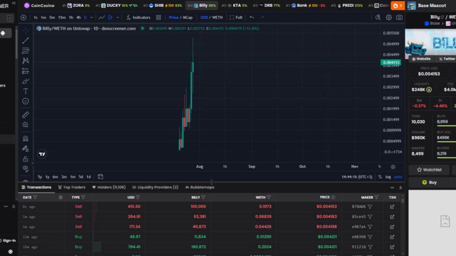This screenshot has height=256, width=456.
Task: Select the brush drawing tool
Action: click(x=25, y=81)
